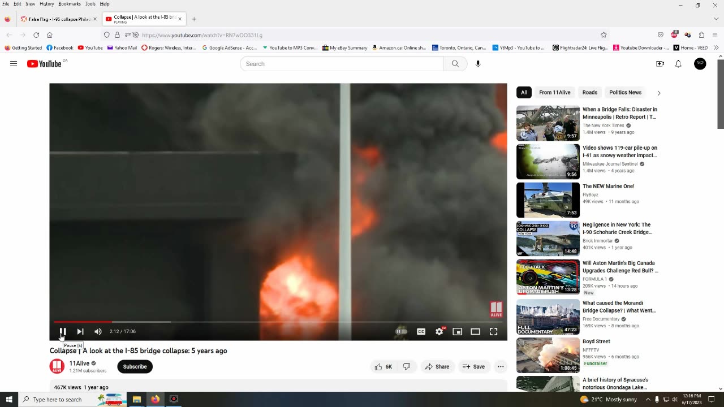Open YouTube notifications bell
Image resolution: width=724 pixels, height=407 pixels.
(678, 64)
